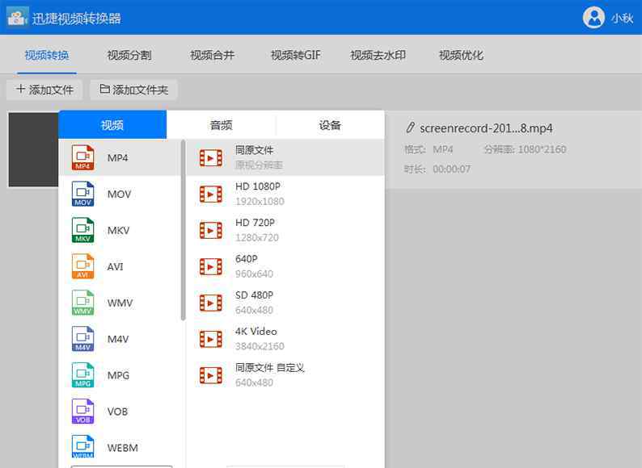Click the resolution value 1080*2160
The width and height of the screenshot is (642, 468).
(542, 149)
